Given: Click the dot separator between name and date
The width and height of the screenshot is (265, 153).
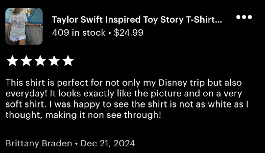Looking at the screenshot, I should coord(76,144).
